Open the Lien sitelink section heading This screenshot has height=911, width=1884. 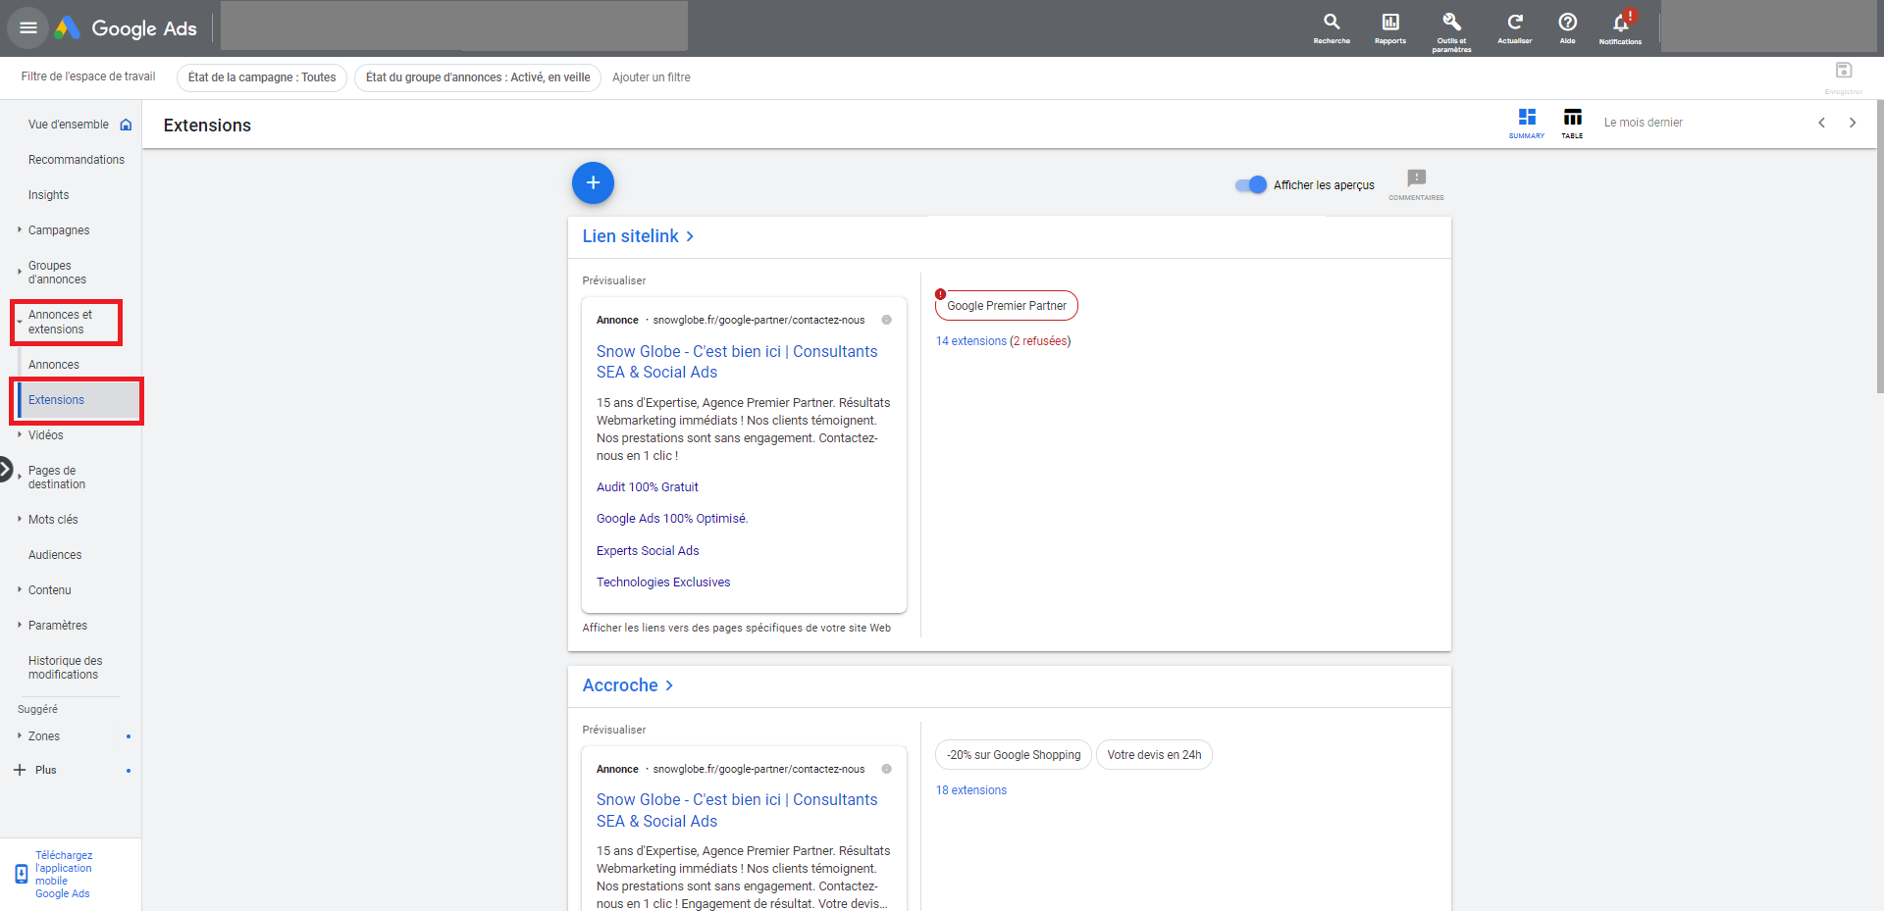pyautogui.click(x=638, y=236)
